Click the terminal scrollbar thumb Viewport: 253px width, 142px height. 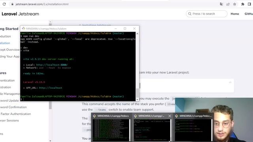(137, 93)
